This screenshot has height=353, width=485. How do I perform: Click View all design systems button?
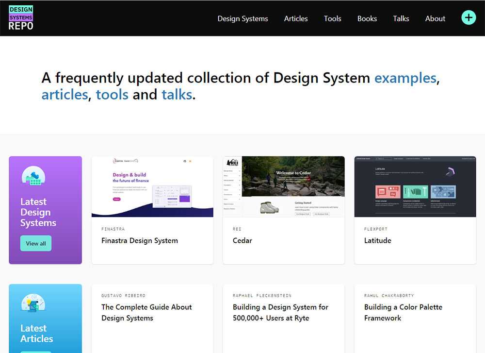[x=36, y=243]
